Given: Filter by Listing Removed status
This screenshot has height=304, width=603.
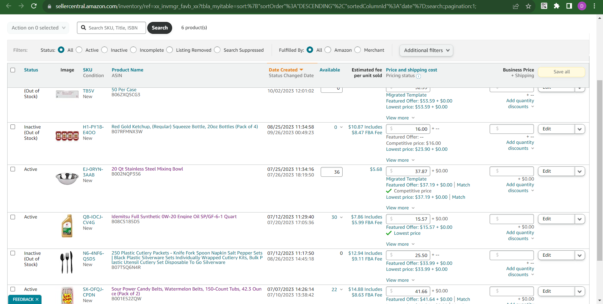Looking at the screenshot, I should [x=170, y=50].
